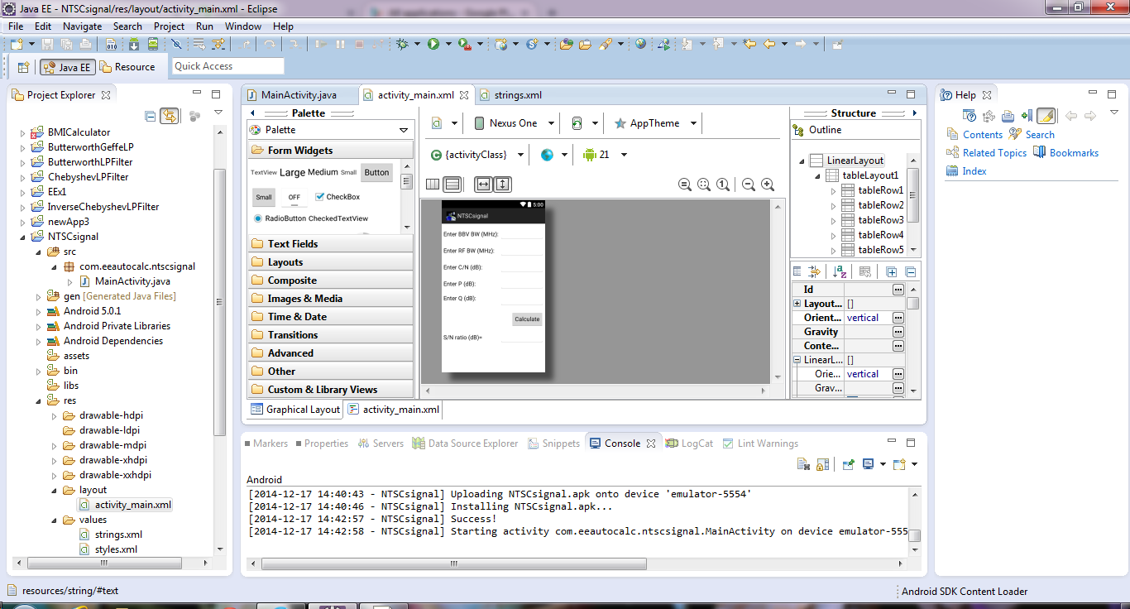Click the Quick Access search field
The width and height of the screenshot is (1130, 609).
pos(228,66)
